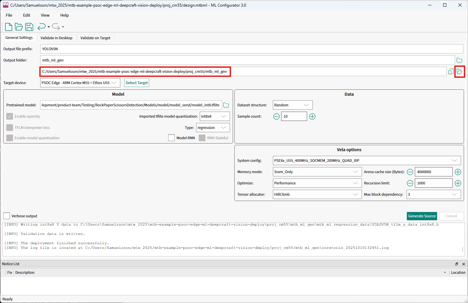
Task: Increase sample count with the plus button
Action: tap(312, 116)
